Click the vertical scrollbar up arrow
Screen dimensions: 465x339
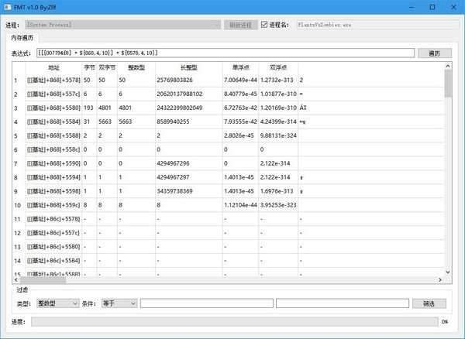coord(448,66)
